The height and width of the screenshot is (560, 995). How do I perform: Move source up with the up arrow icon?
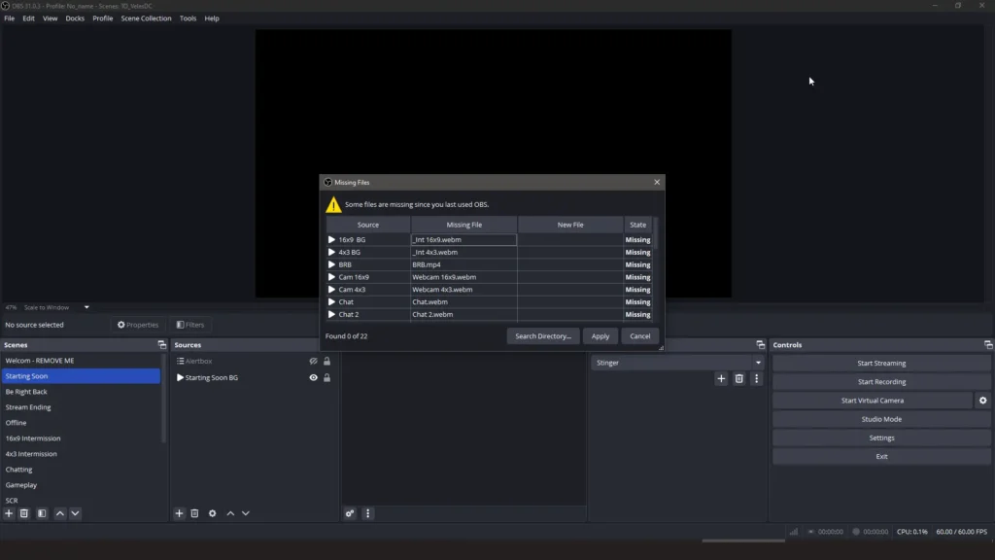230,513
